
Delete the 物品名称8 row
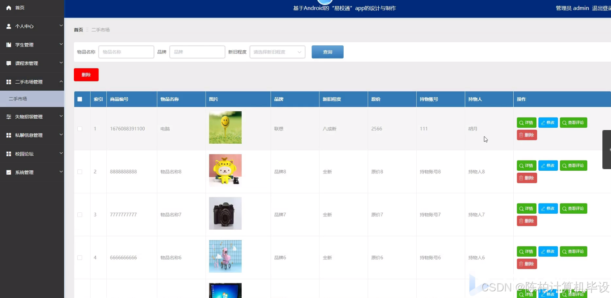point(527,178)
